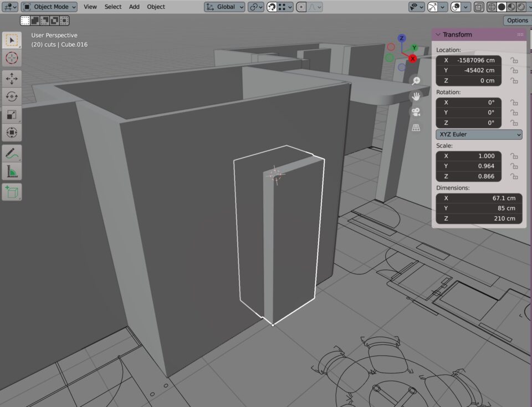Image resolution: width=532 pixels, height=407 pixels.
Task: Select the Measure tool
Action: (12, 172)
